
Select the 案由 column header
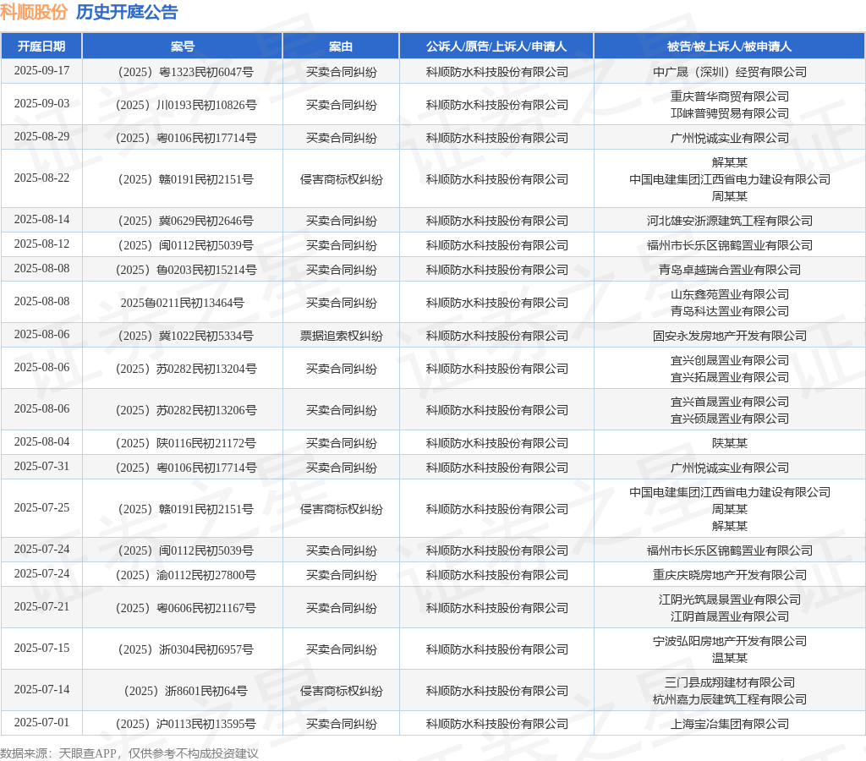click(x=341, y=47)
